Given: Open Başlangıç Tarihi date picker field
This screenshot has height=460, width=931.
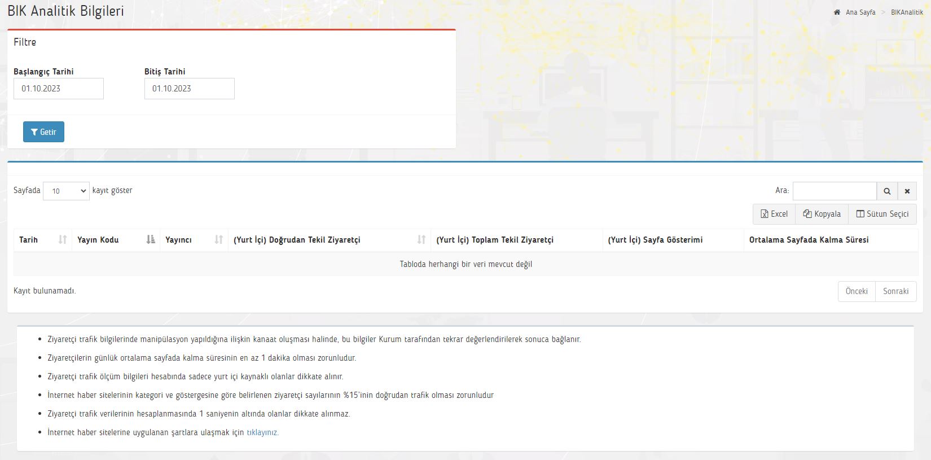Looking at the screenshot, I should [59, 89].
